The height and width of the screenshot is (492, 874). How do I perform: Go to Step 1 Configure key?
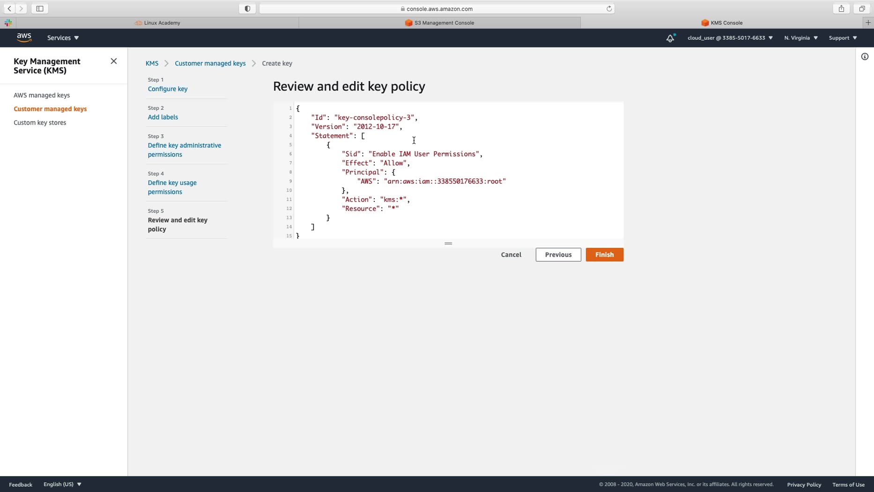(x=168, y=89)
